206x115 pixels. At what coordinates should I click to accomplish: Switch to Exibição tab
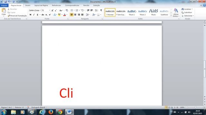(97, 5)
